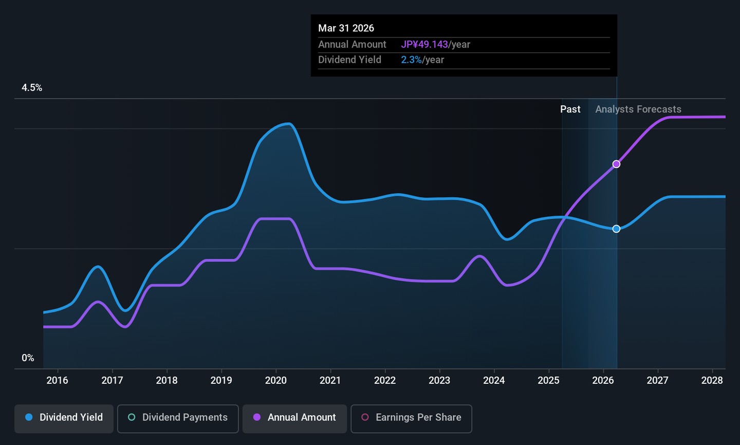
Task: Select the purple data point on Annual Amount line
Action: click(x=616, y=164)
